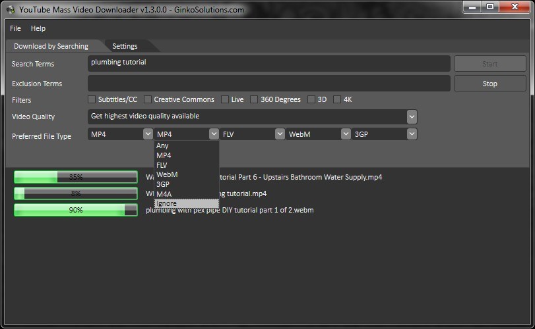Choose FLV from the open dropdown list
Viewport: 535px width, 329px height.
187,165
